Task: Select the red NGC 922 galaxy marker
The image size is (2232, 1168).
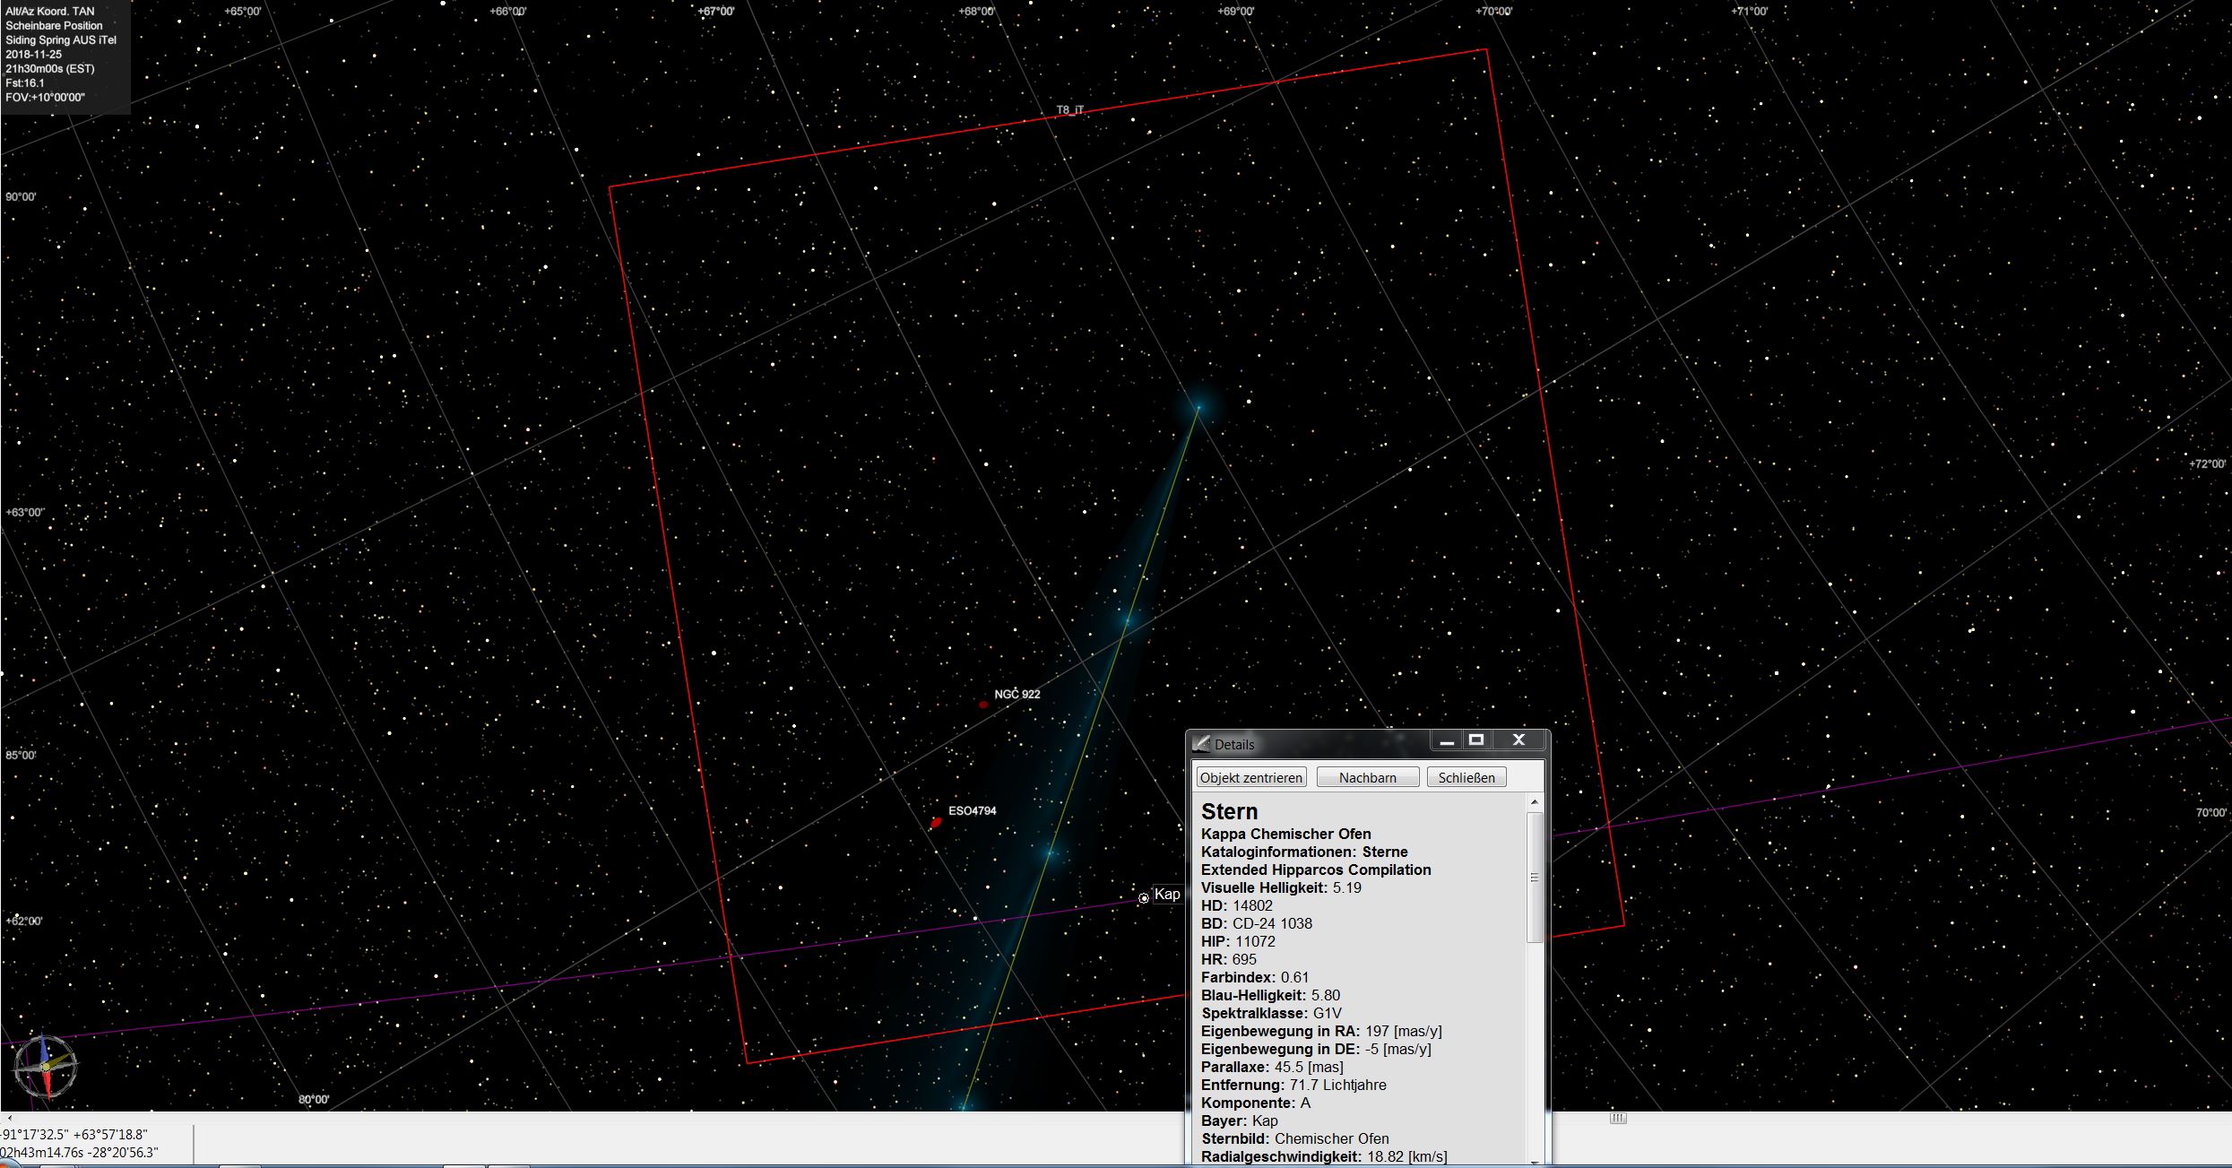Action: [x=983, y=705]
